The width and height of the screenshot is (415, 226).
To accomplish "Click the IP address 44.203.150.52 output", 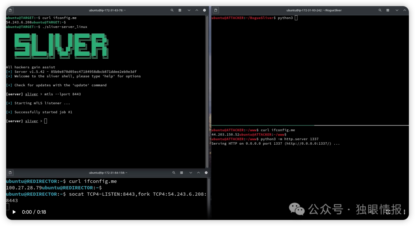I will (x=225, y=135).
